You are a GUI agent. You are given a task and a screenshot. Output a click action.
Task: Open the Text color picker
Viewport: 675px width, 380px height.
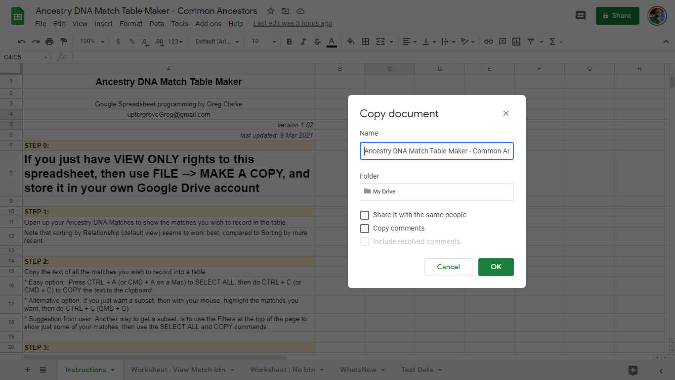pyautogui.click(x=332, y=42)
